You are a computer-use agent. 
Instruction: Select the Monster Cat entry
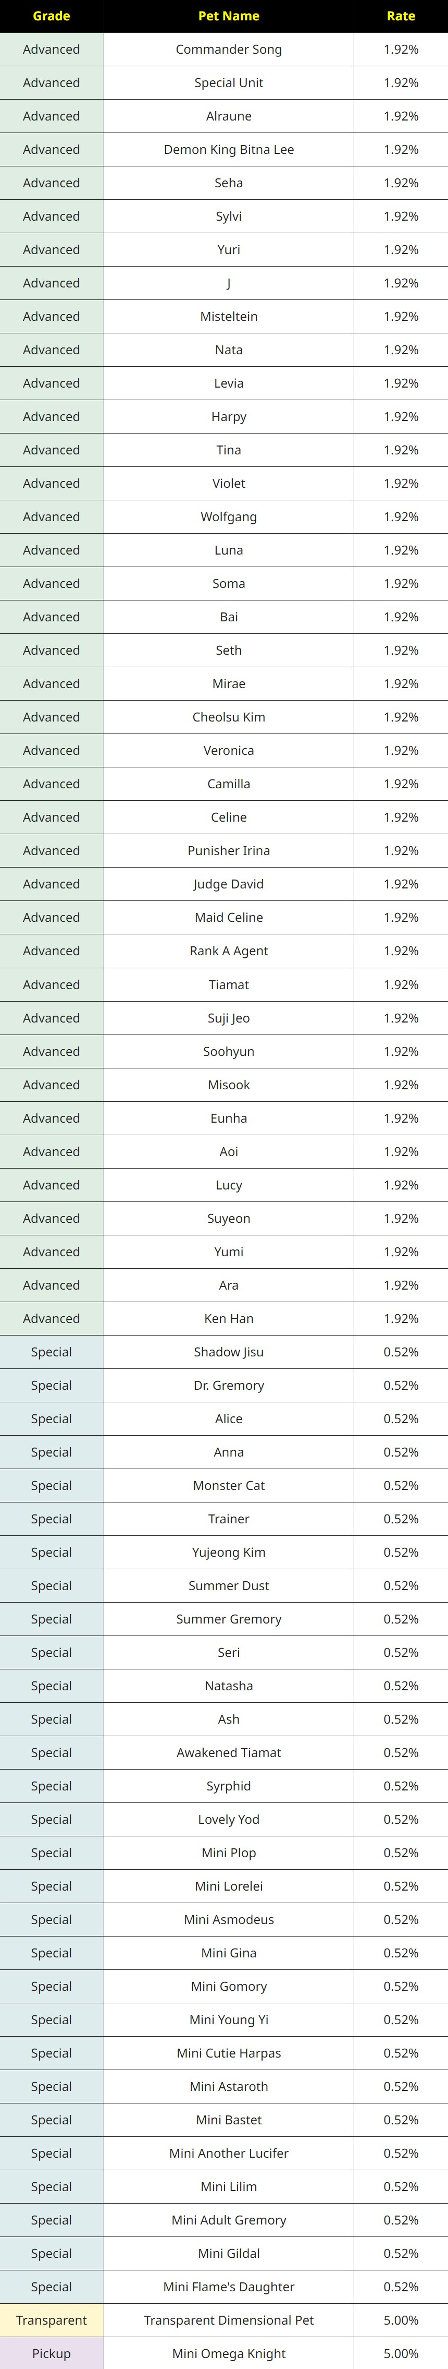(229, 1485)
